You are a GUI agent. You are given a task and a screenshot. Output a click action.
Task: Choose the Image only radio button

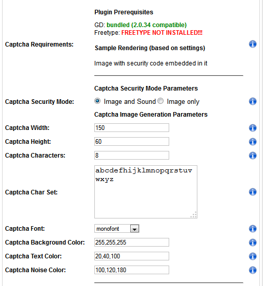click(x=160, y=101)
